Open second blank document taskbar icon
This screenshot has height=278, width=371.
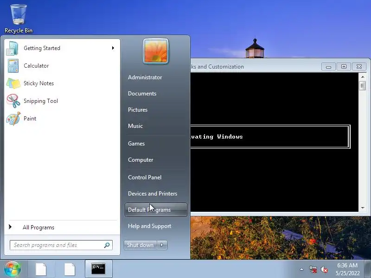pyautogui.click(x=70, y=269)
